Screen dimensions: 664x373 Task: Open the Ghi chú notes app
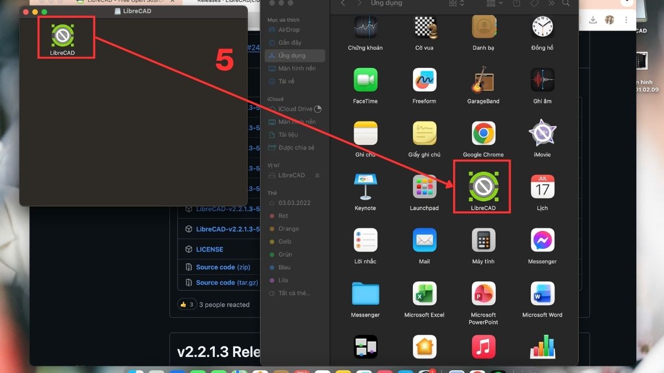click(365, 133)
